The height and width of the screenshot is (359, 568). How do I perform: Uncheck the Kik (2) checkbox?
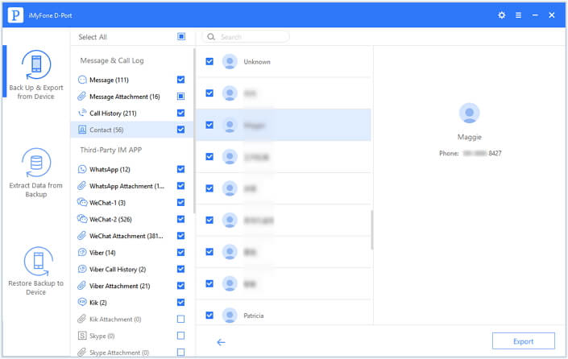click(180, 302)
